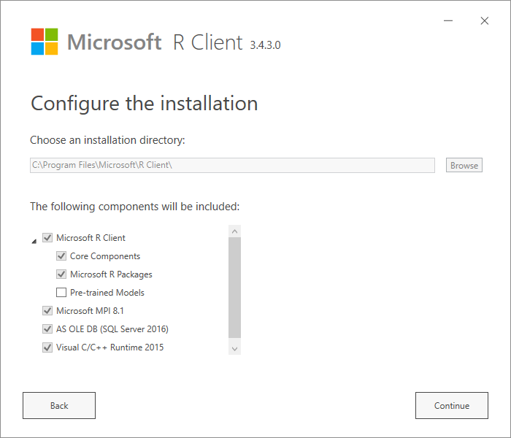Click the installation directory path field
The image size is (511, 438).
(x=232, y=165)
